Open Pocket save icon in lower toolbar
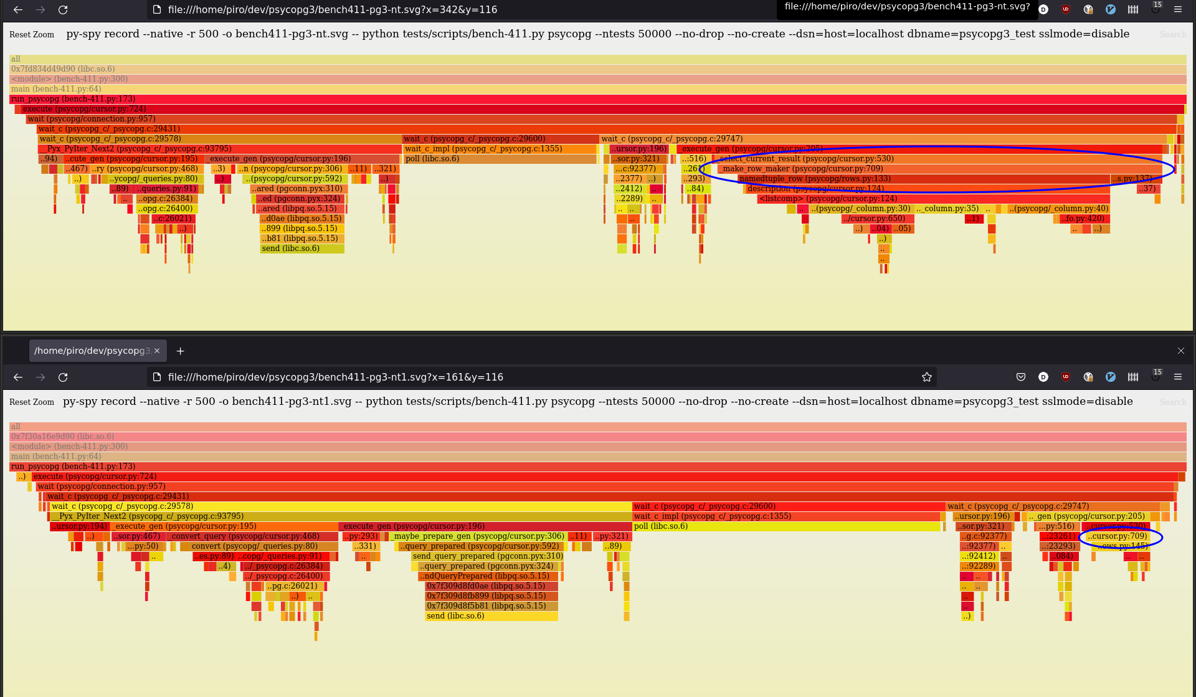This screenshot has width=1196, height=697. click(x=1020, y=377)
